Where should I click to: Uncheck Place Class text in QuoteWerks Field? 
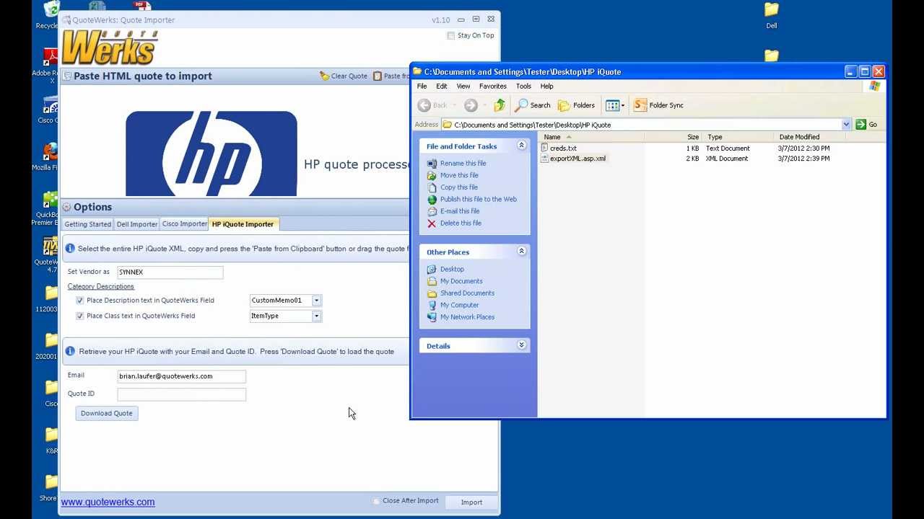coord(80,316)
